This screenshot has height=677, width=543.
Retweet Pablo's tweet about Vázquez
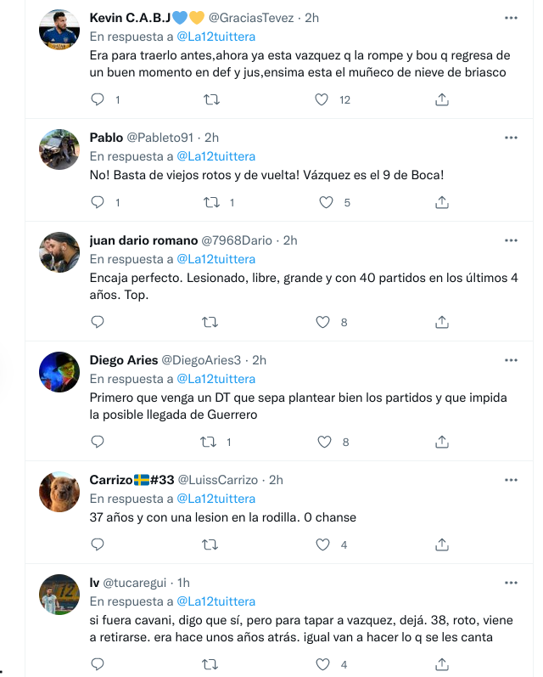coord(211,202)
